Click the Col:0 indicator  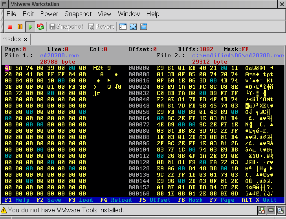click(98, 49)
